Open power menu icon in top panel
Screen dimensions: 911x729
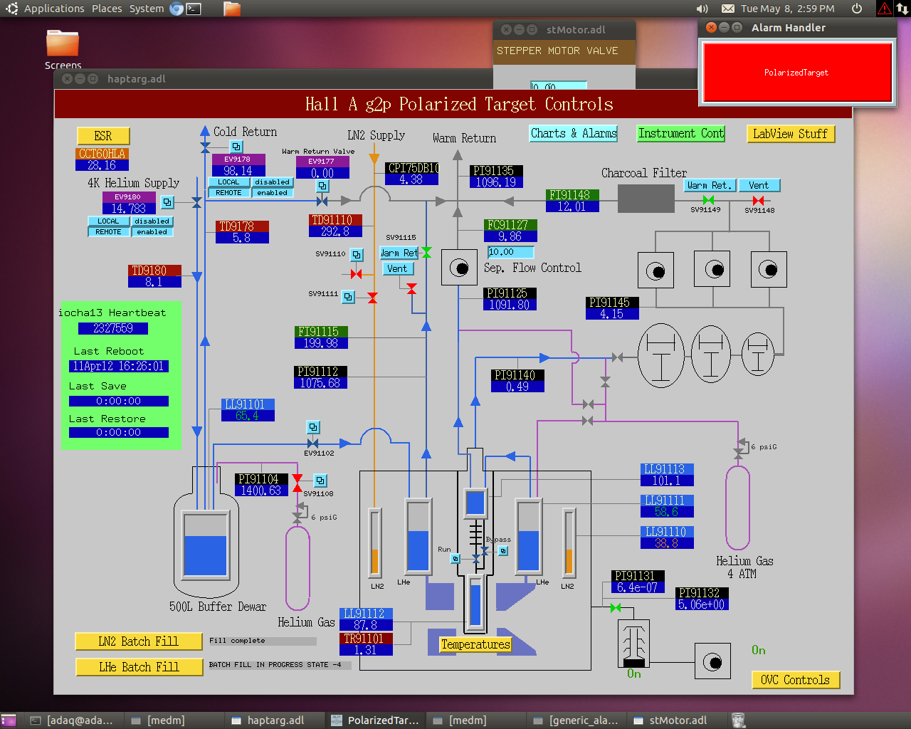857,9
